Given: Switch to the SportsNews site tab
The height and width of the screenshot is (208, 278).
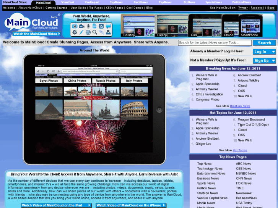Looking at the screenshot, I should pos(213,2).
